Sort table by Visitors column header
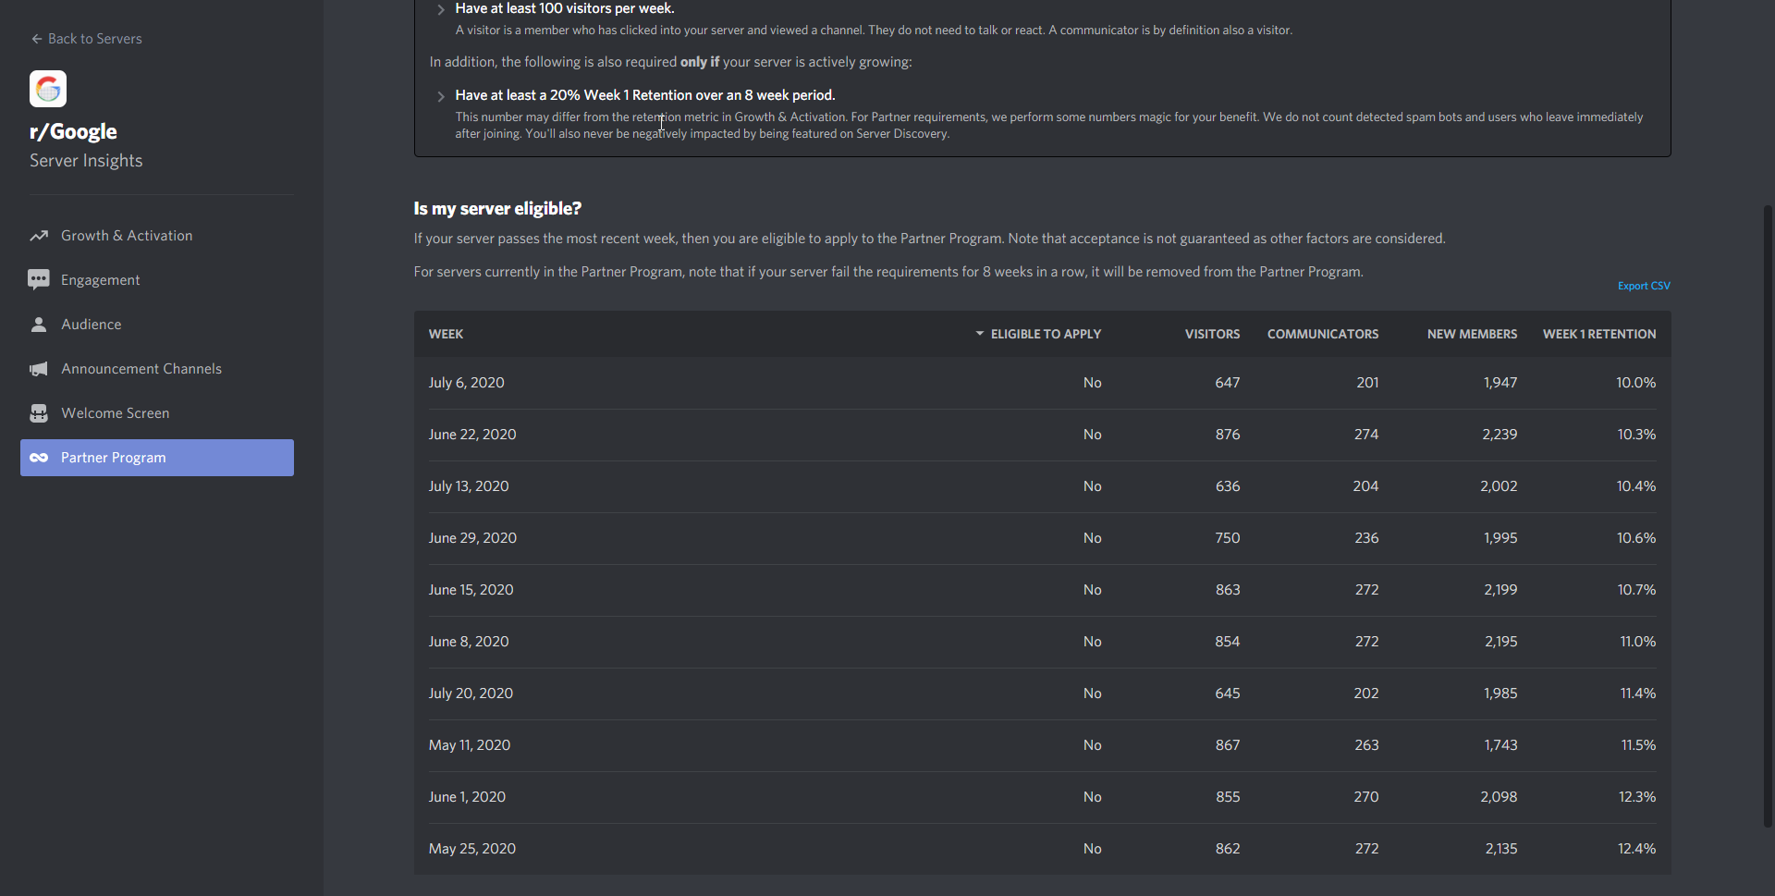Screen dimensions: 1775x896 tap(1212, 334)
